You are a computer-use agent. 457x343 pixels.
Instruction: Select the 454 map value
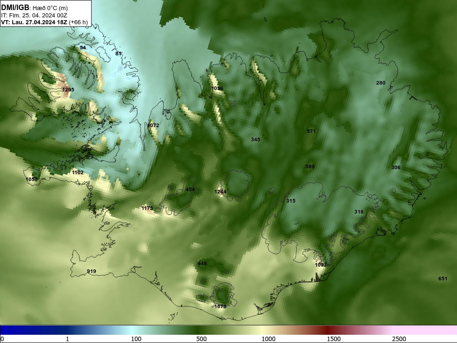click(x=190, y=190)
